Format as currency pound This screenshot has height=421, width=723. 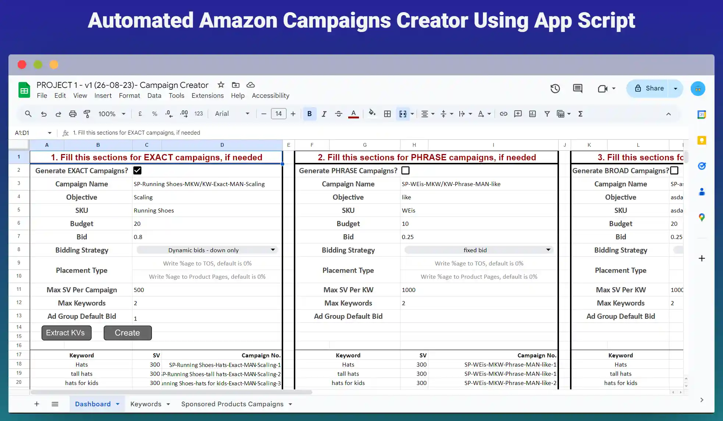click(x=140, y=114)
